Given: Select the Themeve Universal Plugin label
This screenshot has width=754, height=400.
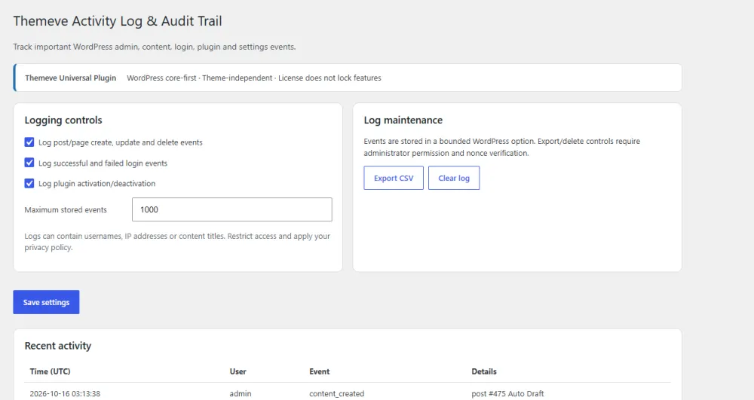Looking at the screenshot, I should click(x=71, y=78).
